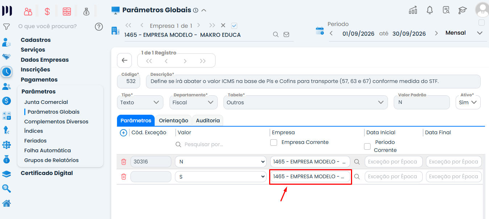The height and width of the screenshot is (219, 489).
Task: Open Certificado Digital menu in sidebar
Action: pyautogui.click(x=47, y=173)
